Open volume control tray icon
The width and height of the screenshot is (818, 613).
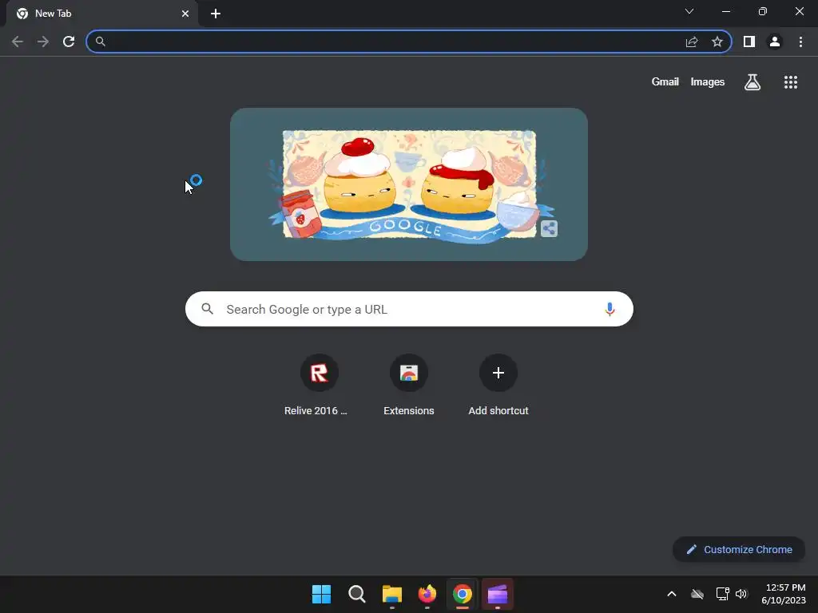741,594
